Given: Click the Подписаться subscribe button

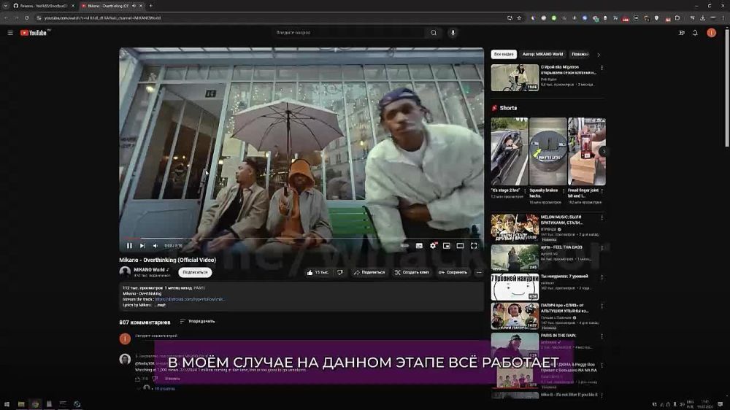Looking at the screenshot, I should (195, 272).
